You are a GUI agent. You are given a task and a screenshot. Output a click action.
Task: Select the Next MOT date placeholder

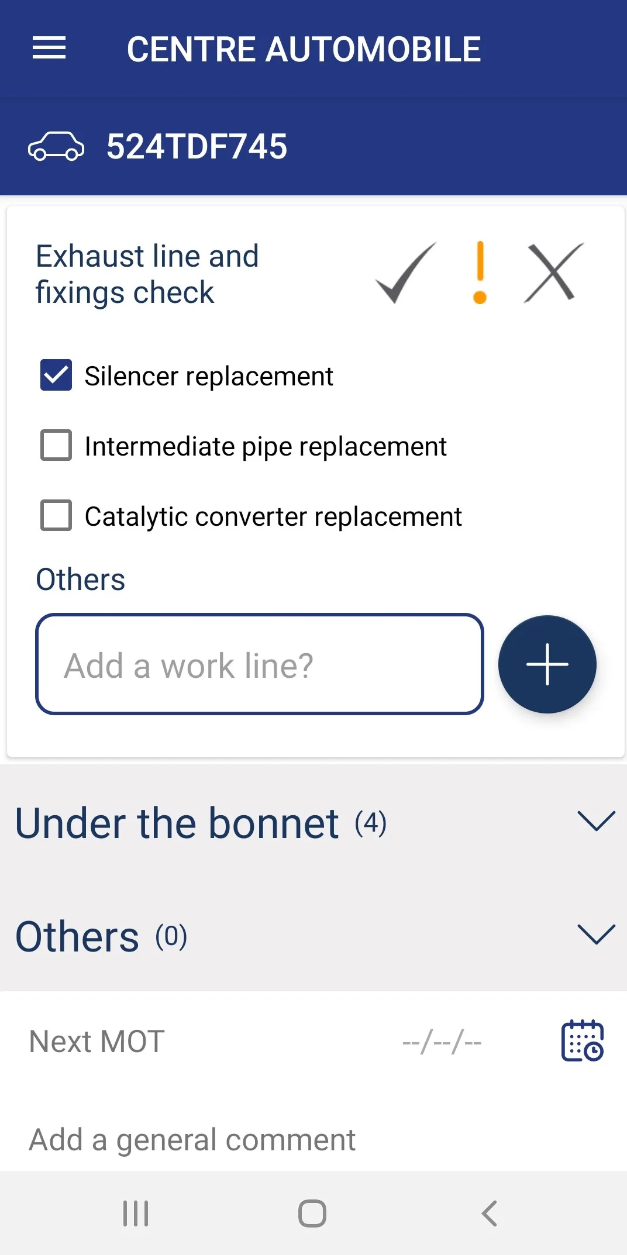[x=442, y=1042]
